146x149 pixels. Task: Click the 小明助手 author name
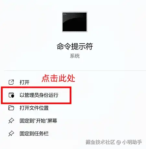[132, 142]
